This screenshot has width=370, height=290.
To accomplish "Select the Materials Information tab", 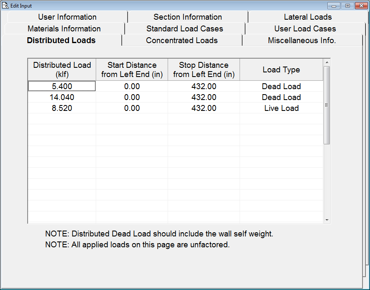I will (x=64, y=29).
